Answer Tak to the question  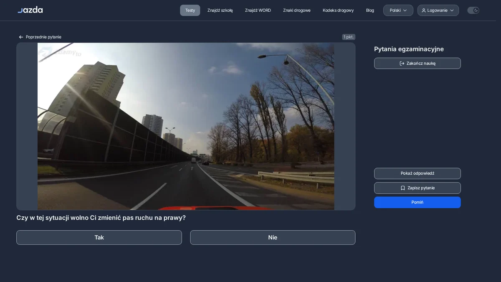(99, 237)
